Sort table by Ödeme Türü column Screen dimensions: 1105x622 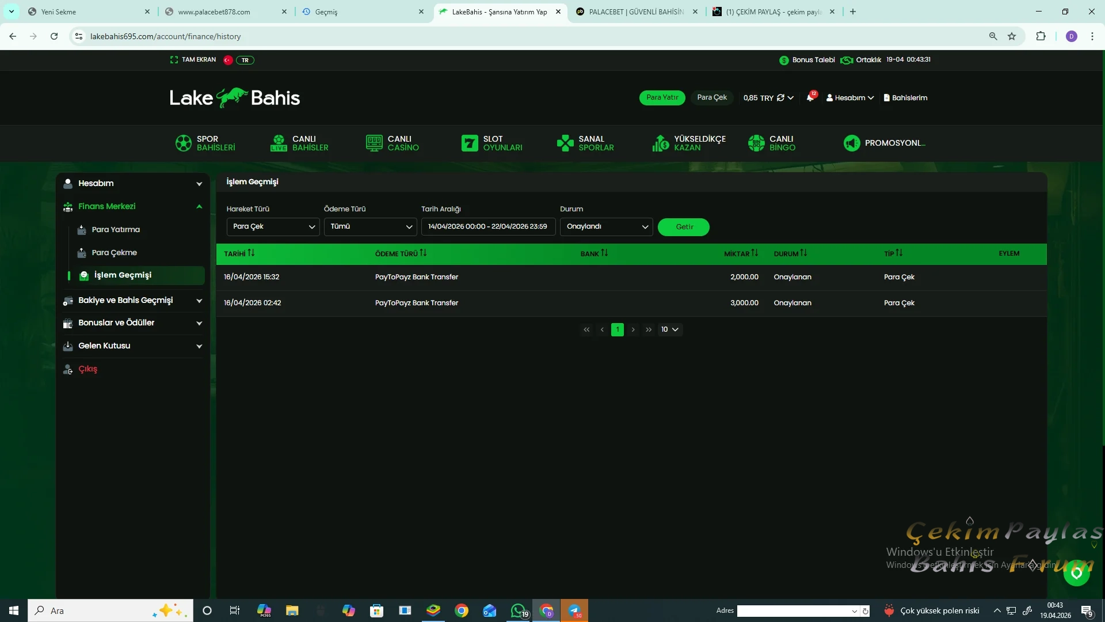401,253
